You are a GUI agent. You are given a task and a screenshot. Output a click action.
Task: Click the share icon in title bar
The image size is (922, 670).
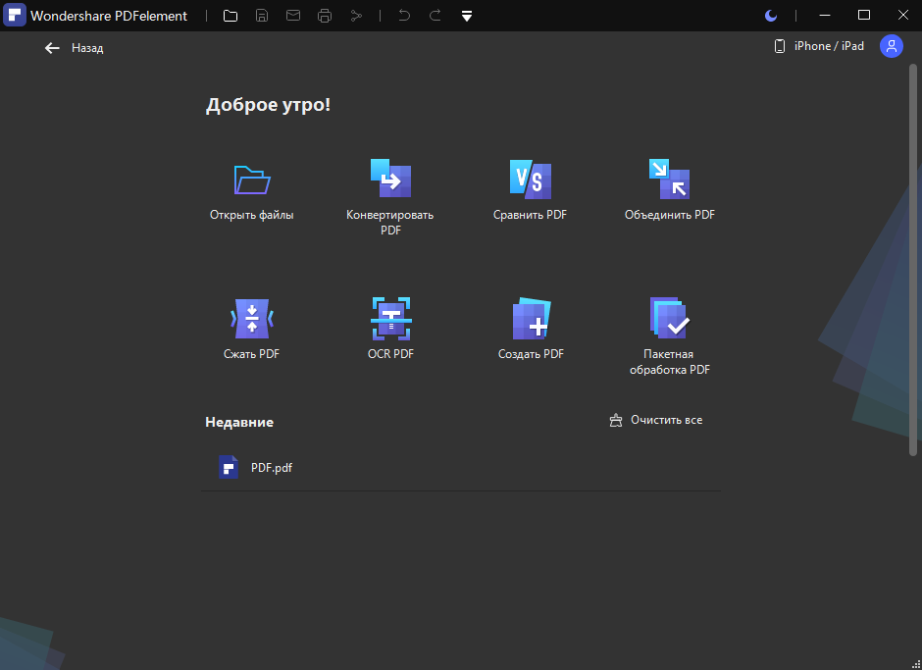[x=356, y=16]
